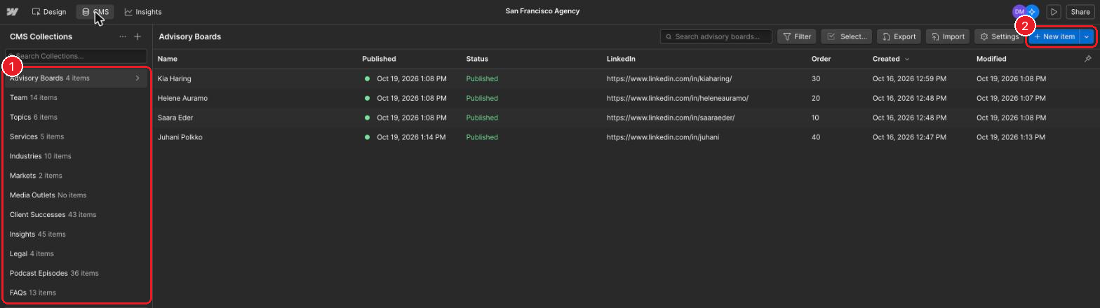This screenshot has width=1100, height=308.
Task: Click the pin icon in the table header
Action: click(x=1087, y=59)
